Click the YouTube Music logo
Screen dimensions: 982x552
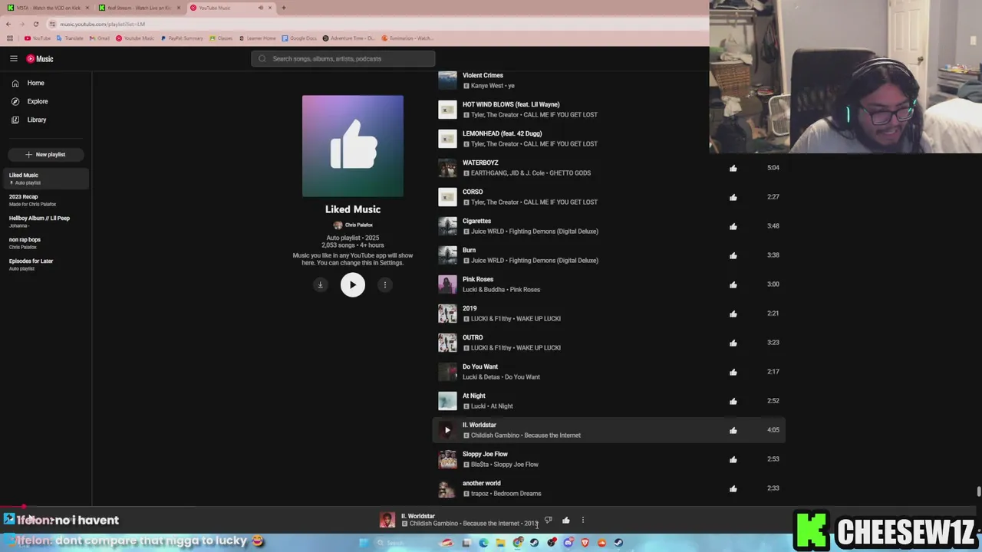click(x=40, y=58)
